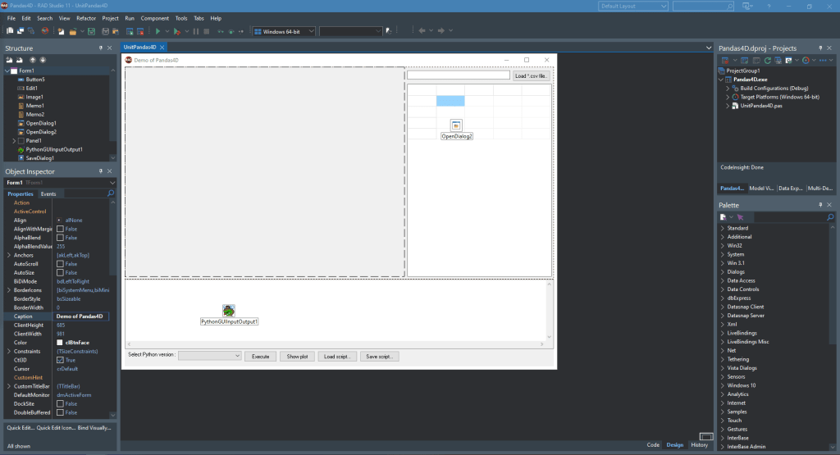Click the clBtnFace Color swatch
840x455 pixels.
[x=59, y=343]
